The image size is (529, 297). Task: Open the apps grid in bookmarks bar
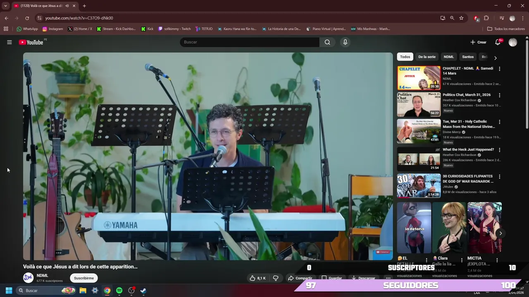6,29
